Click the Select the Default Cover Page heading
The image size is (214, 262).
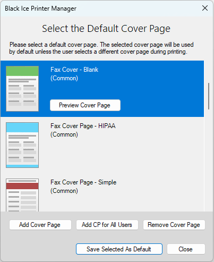point(106,29)
